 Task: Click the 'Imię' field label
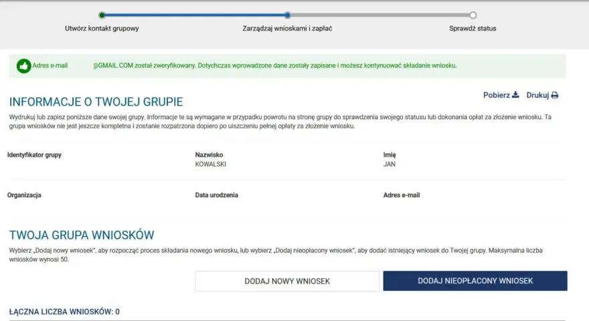(390, 155)
